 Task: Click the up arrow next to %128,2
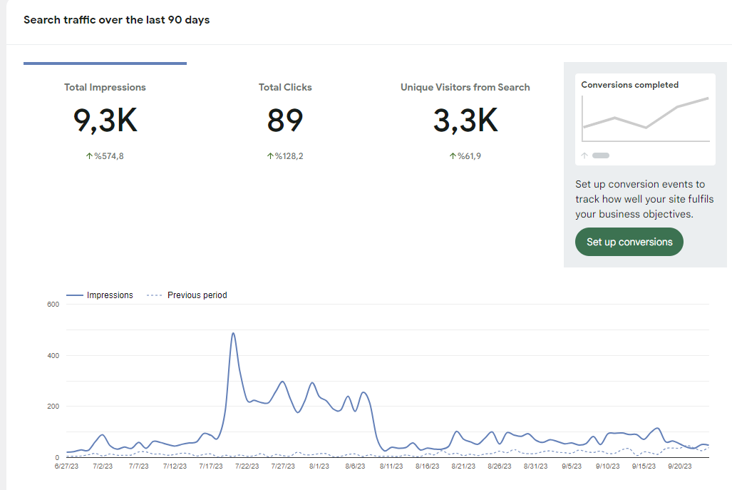tap(270, 156)
